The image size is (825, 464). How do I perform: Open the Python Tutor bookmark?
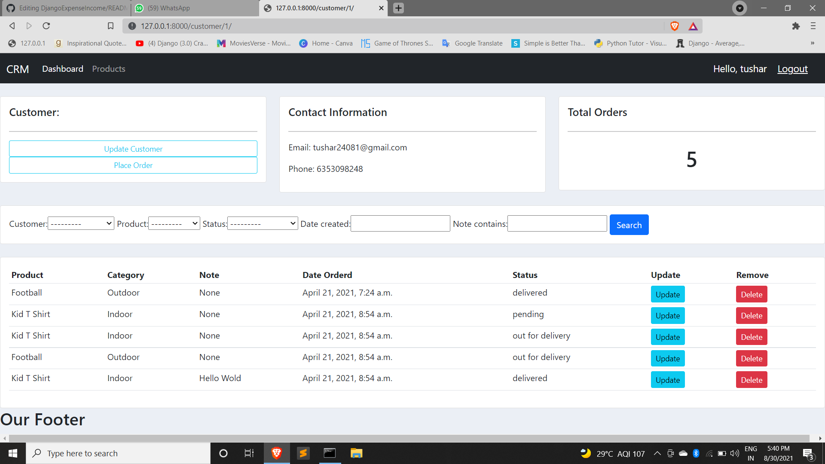pos(630,43)
